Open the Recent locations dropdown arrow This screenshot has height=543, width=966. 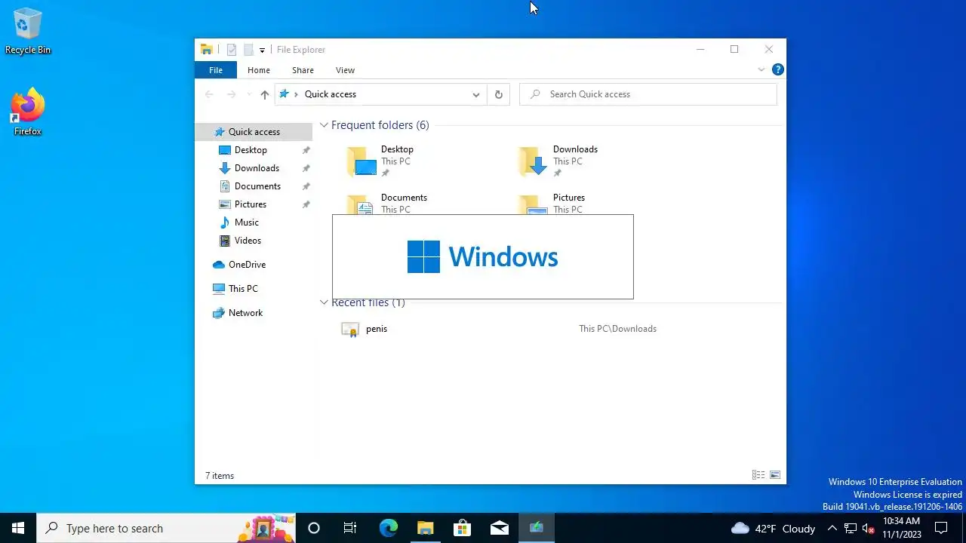249,94
